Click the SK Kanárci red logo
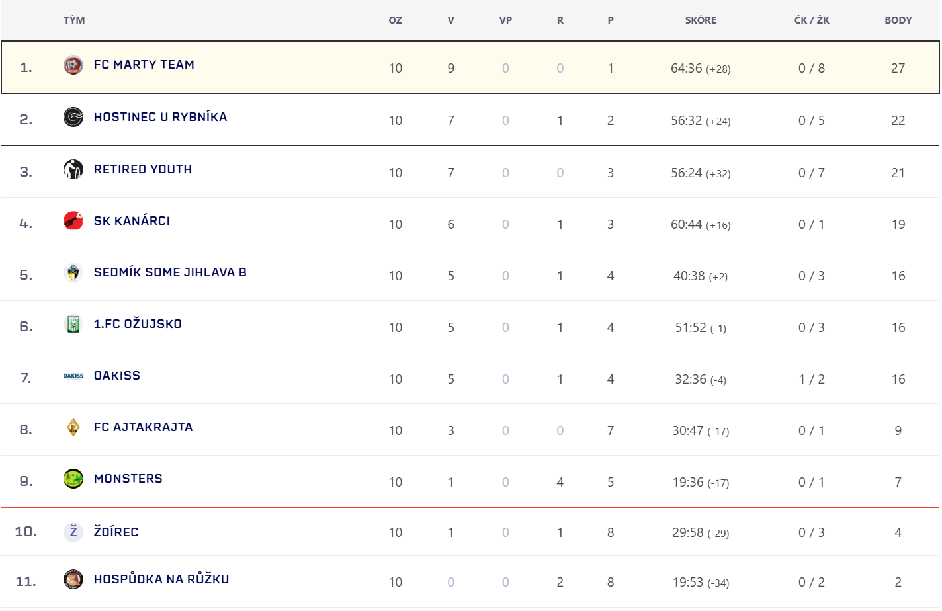 (73, 221)
